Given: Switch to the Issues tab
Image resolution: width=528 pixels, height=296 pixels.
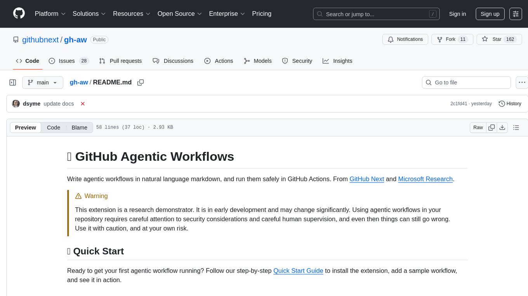Looking at the screenshot, I should click(69, 61).
